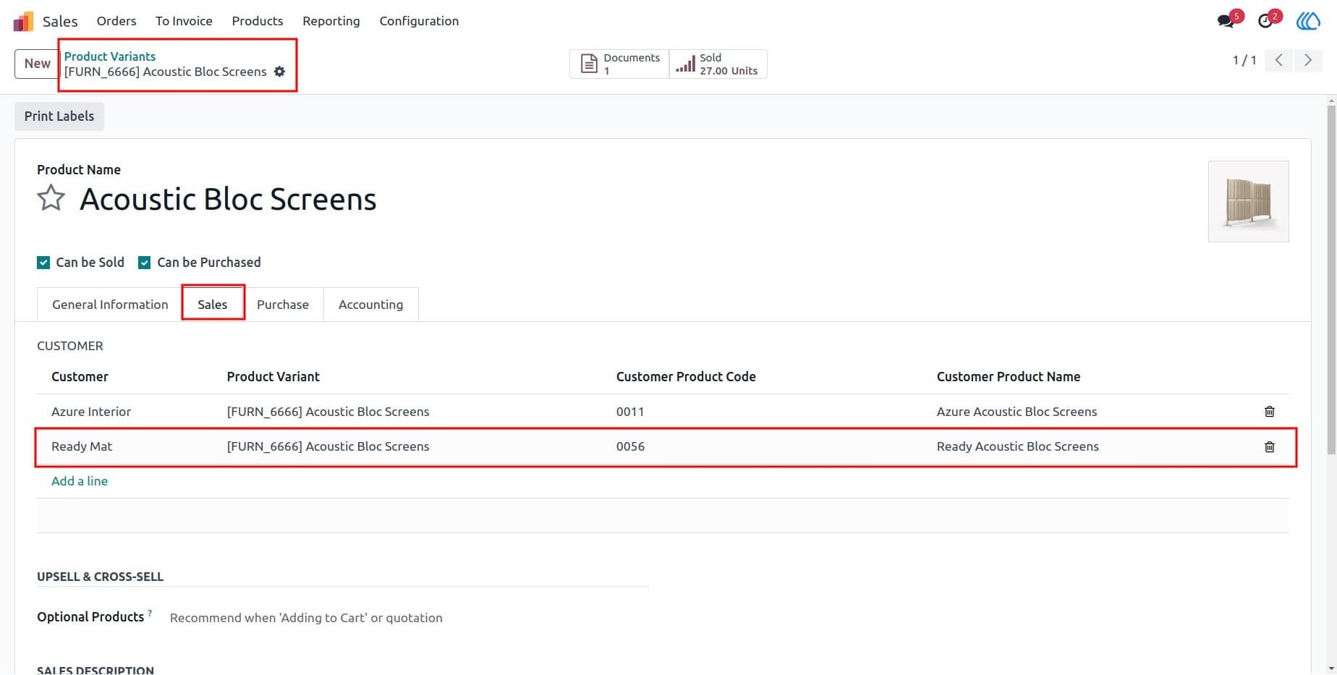The height and width of the screenshot is (675, 1337).
Task: Open the Reporting menu
Action: [331, 21]
